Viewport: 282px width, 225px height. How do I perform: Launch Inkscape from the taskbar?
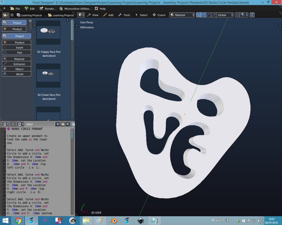coord(141,221)
